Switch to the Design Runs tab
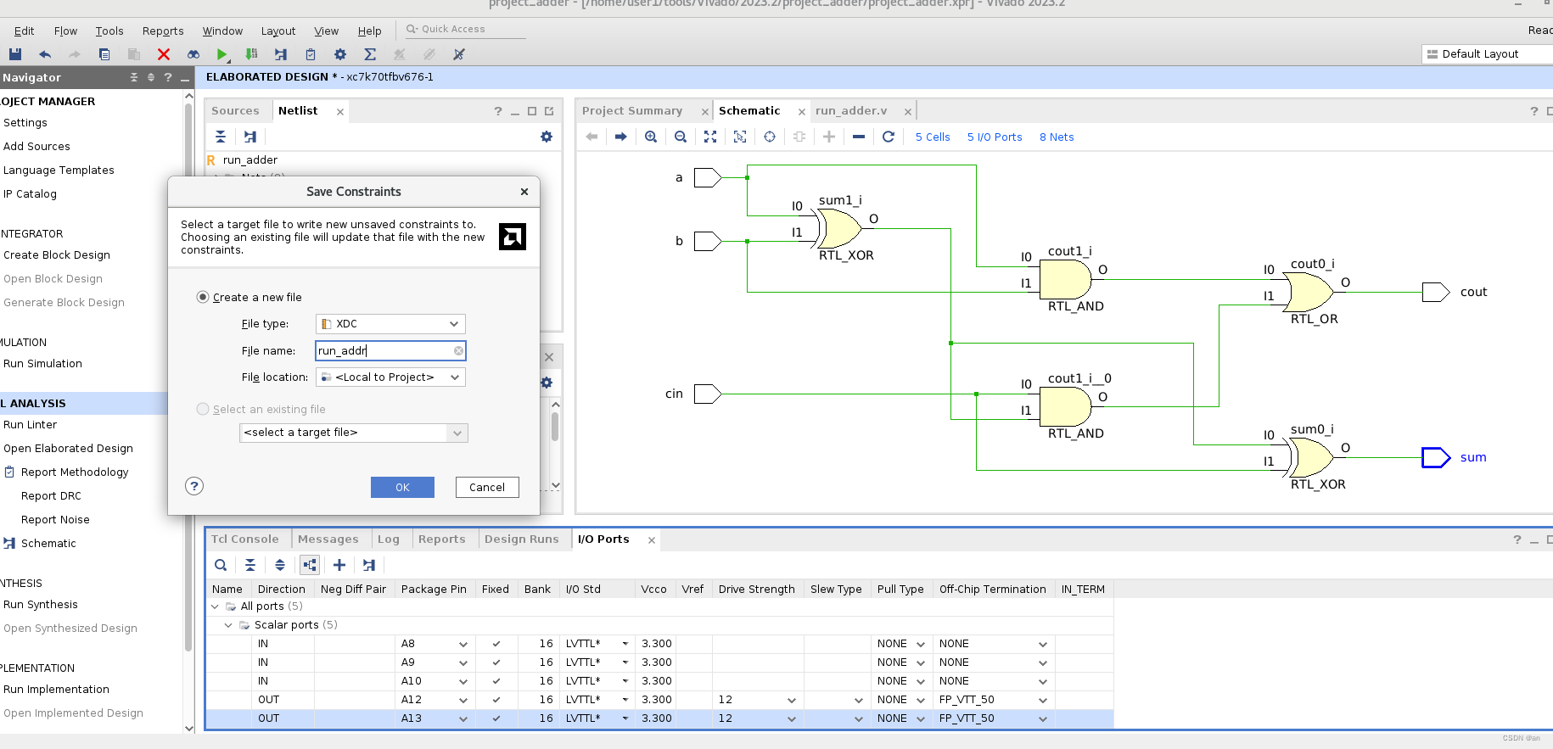Screen dimensions: 1553x749 click(522, 539)
